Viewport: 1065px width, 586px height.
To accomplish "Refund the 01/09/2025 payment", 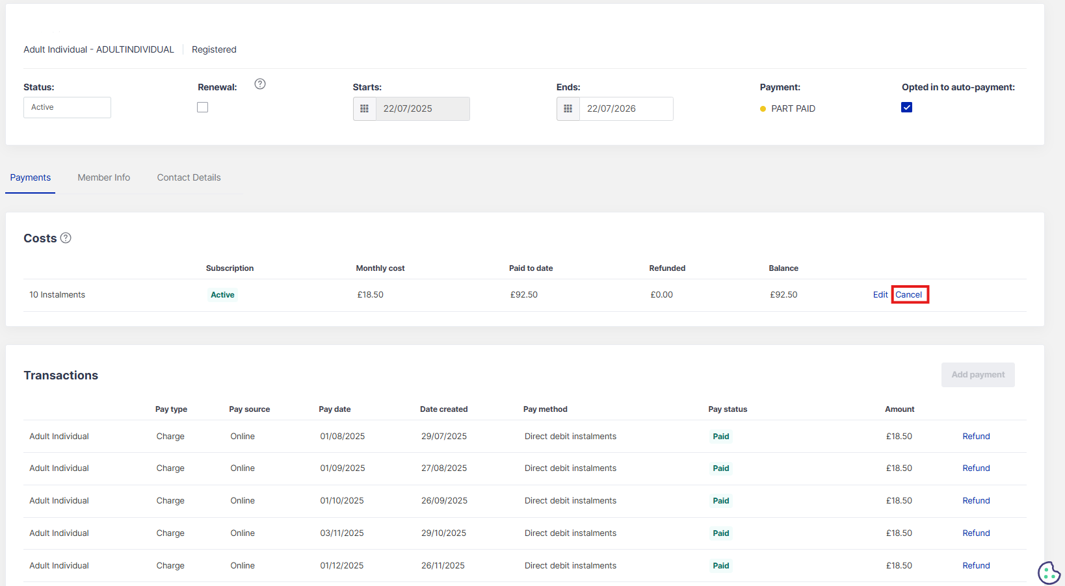I will pyautogui.click(x=976, y=468).
